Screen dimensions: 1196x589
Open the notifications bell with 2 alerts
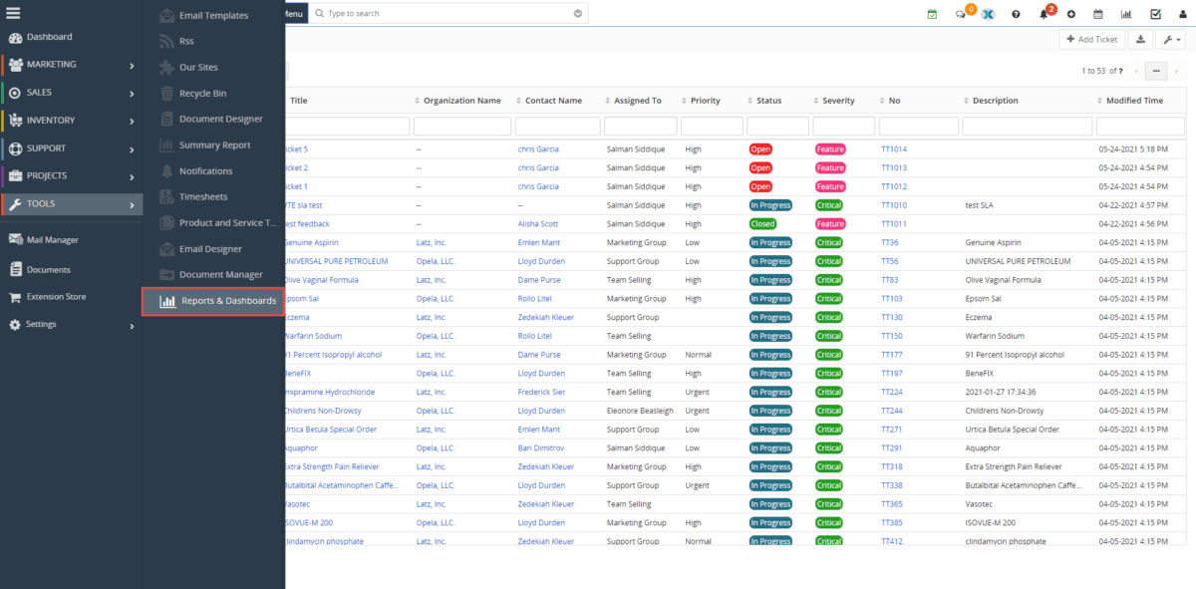(x=1044, y=13)
